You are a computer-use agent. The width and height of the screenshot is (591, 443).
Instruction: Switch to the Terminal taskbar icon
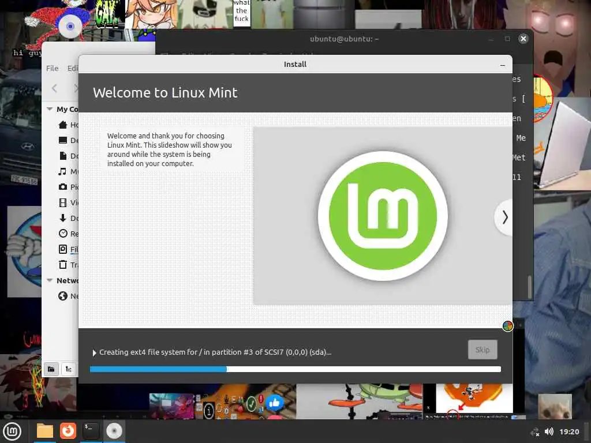tap(91, 431)
